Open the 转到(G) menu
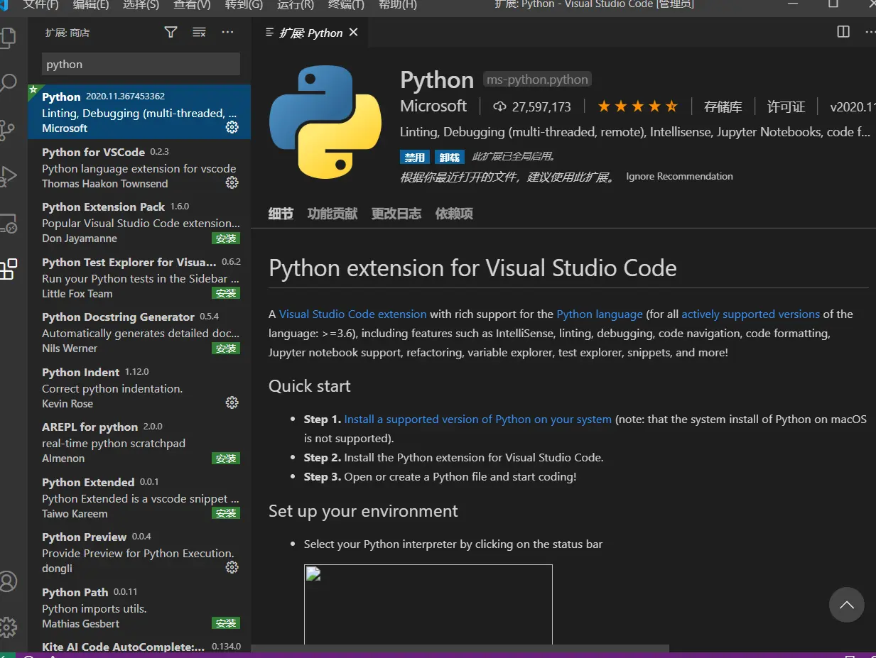 pos(244,4)
